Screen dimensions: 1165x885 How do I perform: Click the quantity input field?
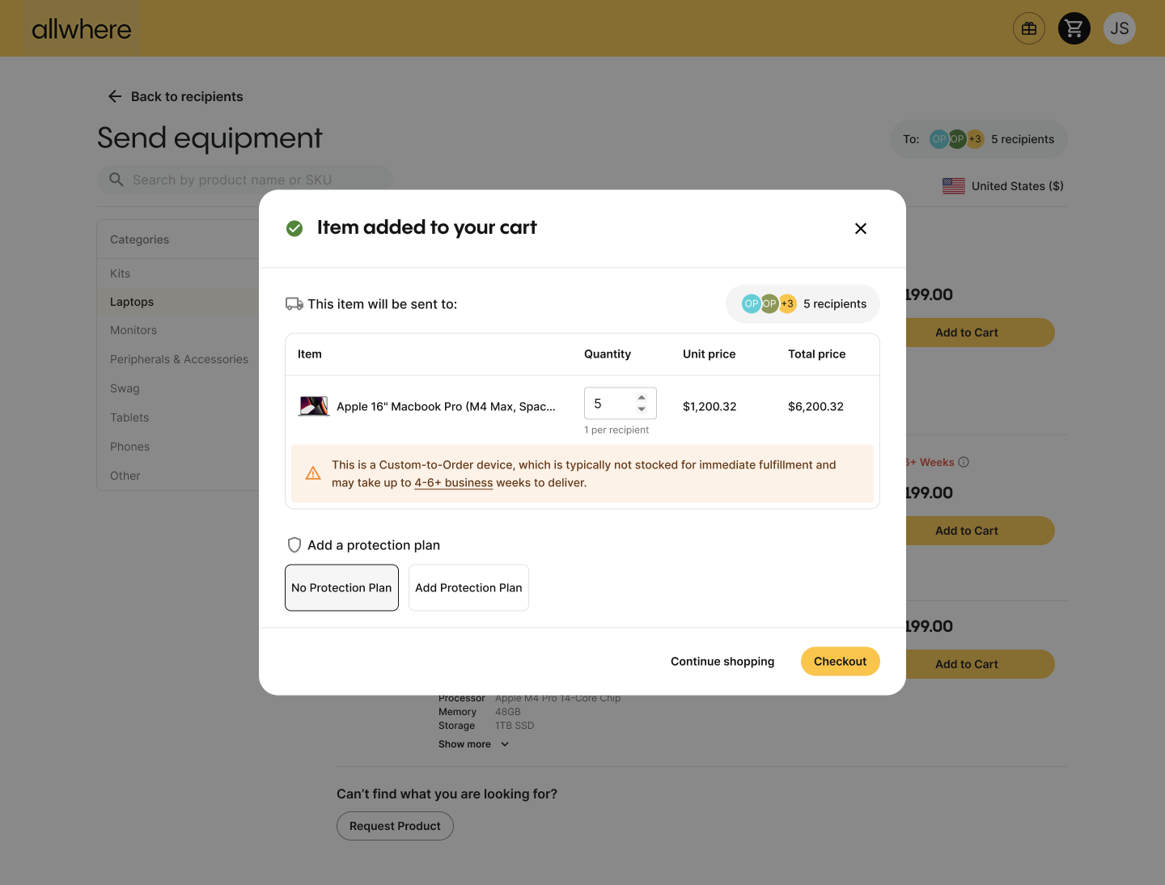click(x=620, y=404)
